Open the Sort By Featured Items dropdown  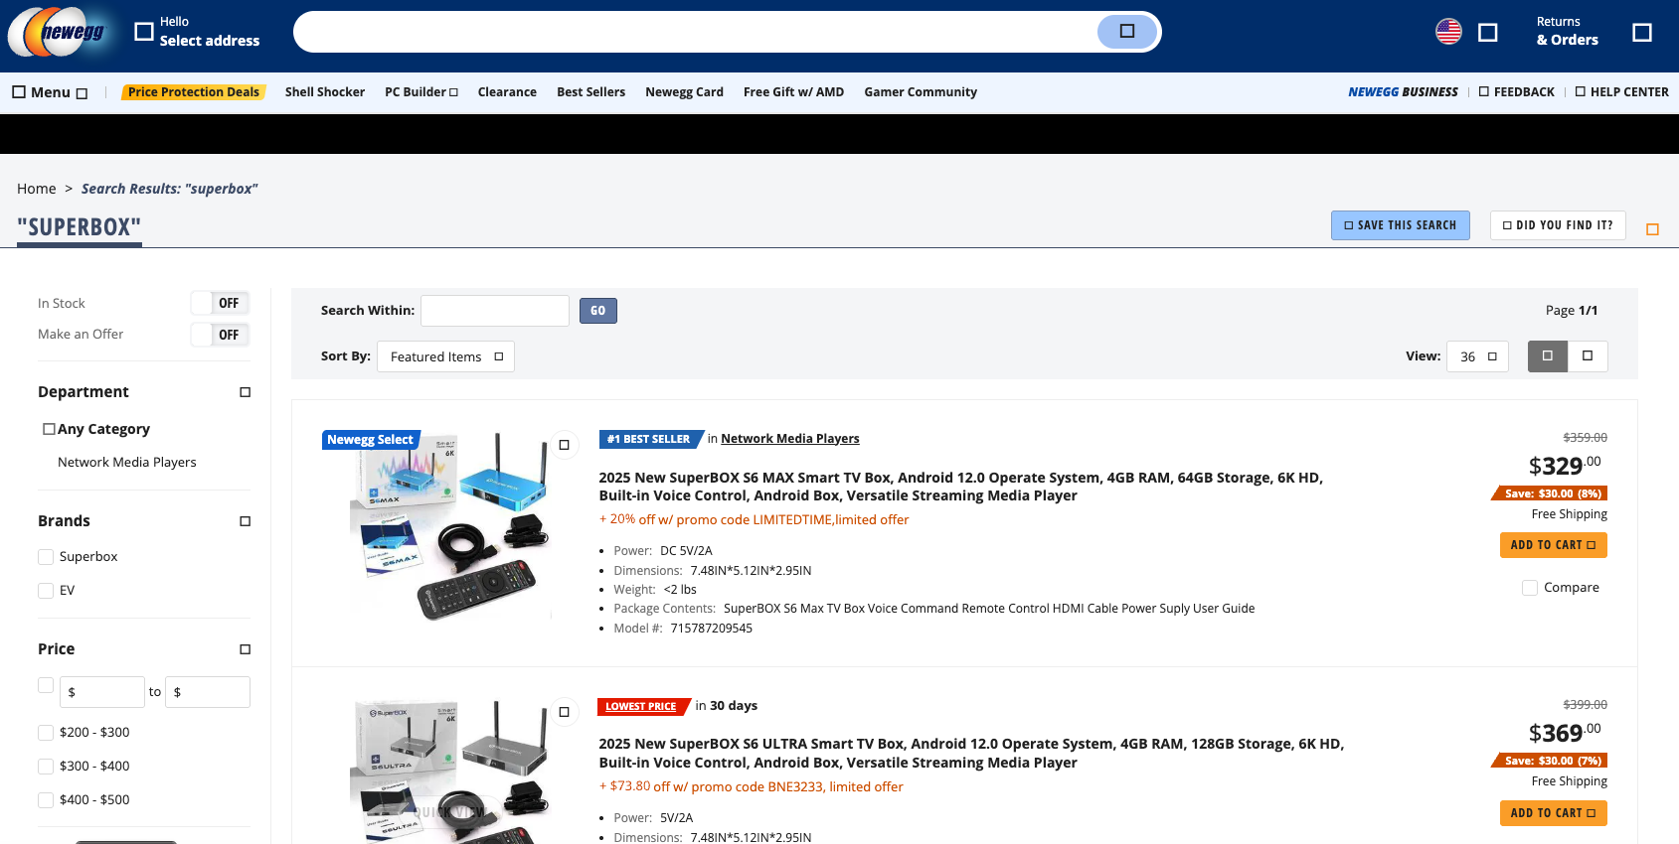point(445,356)
